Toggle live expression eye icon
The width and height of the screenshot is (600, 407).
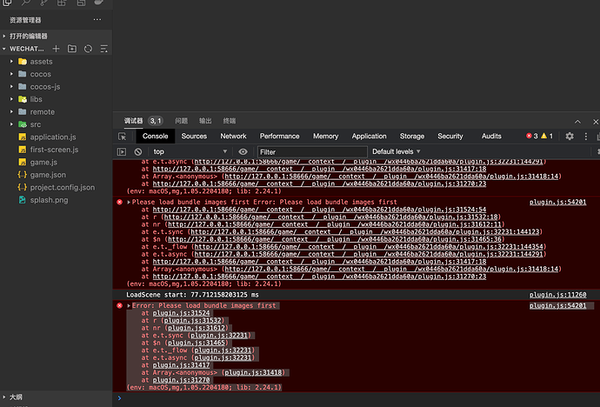243,152
